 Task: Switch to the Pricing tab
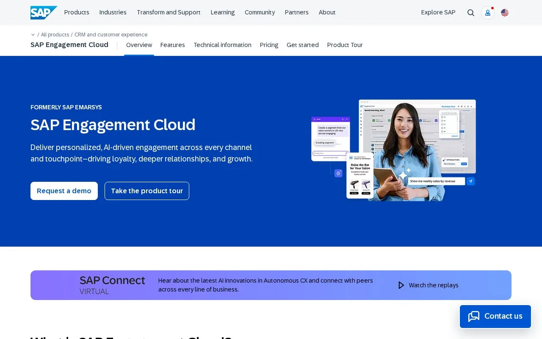tap(269, 45)
